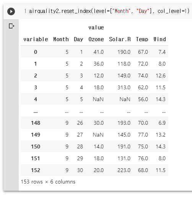Select the Solar.R column header
Viewport: 192px width, 198px height.
120,39
